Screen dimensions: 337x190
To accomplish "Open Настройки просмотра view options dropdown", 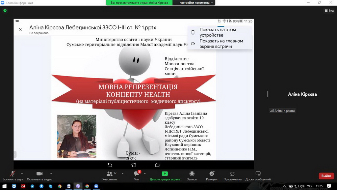I will pyautogui.click(x=196, y=3).
